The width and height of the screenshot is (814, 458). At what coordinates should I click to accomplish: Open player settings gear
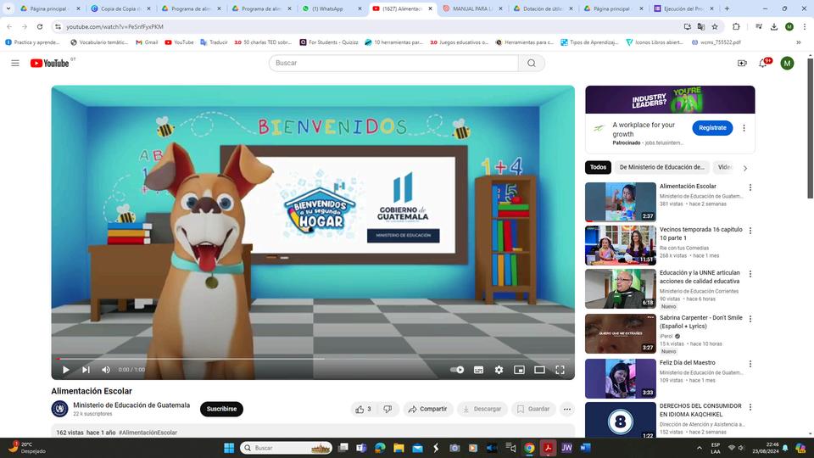pos(499,370)
